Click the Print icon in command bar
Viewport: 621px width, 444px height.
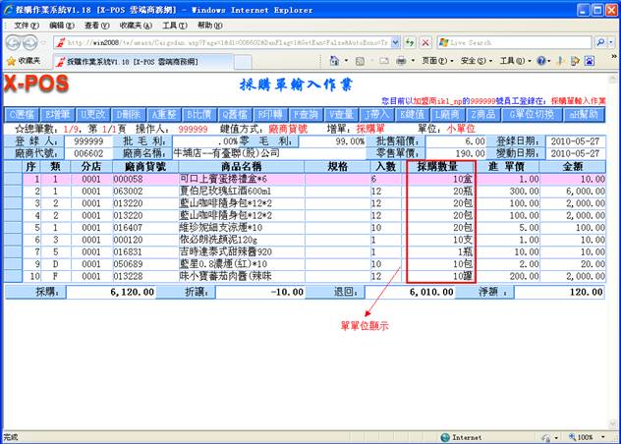click(x=400, y=60)
